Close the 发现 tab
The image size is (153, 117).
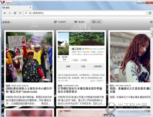click(x=30, y=7)
